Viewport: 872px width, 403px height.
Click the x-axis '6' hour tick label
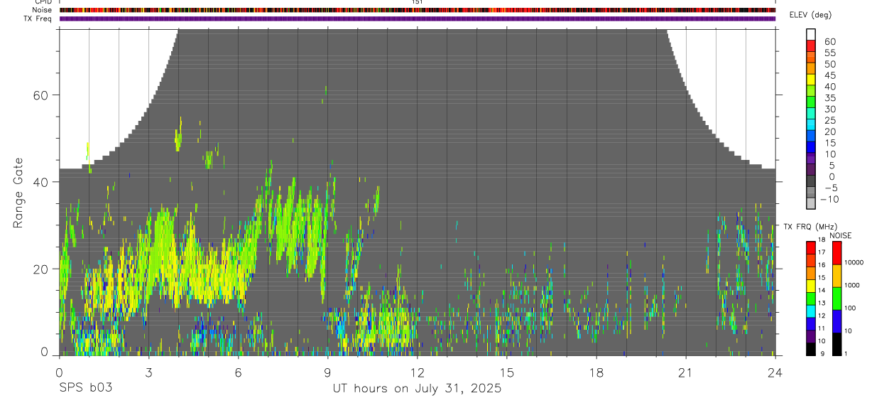[238, 372]
